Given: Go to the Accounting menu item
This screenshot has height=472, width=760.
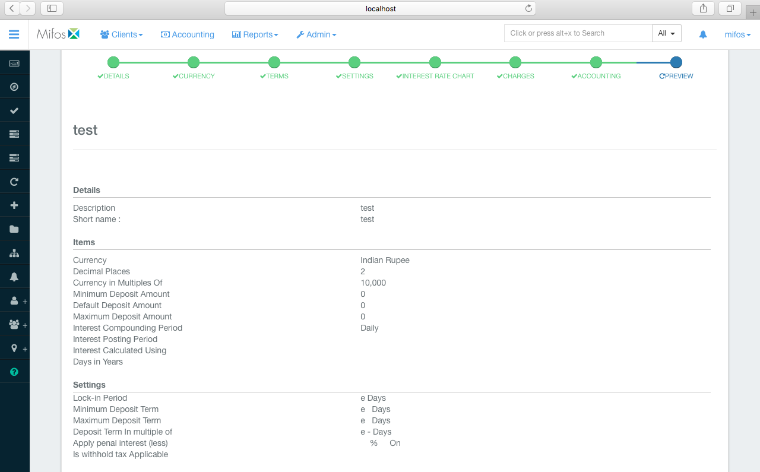Looking at the screenshot, I should [187, 34].
